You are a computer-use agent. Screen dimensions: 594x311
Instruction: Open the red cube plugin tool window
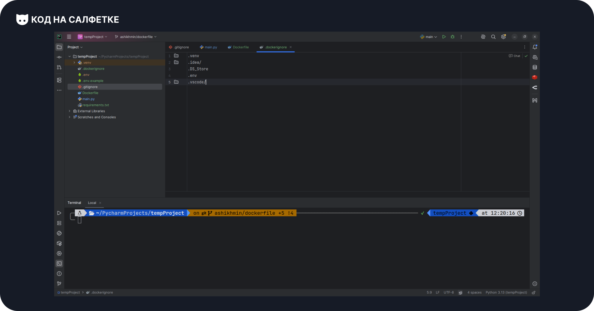pos(535,78)
